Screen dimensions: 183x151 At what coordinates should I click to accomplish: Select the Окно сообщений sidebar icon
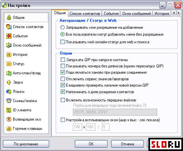click(x=9, y=45)
